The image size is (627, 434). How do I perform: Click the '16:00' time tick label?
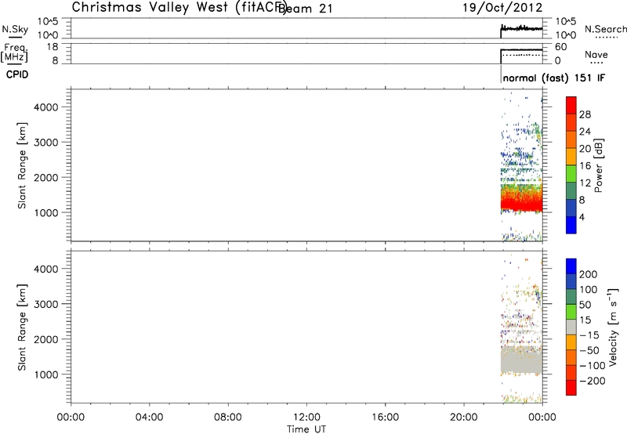point(385,418)
